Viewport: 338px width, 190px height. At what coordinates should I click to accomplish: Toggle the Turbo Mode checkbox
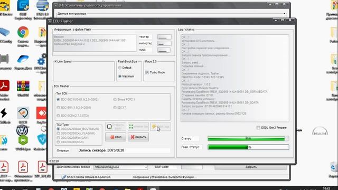pyautogui.click(x=147, y=72)
